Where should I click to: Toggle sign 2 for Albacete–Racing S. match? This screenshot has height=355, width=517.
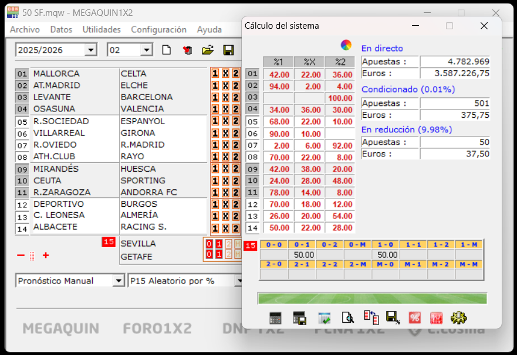tap(236, 228)
